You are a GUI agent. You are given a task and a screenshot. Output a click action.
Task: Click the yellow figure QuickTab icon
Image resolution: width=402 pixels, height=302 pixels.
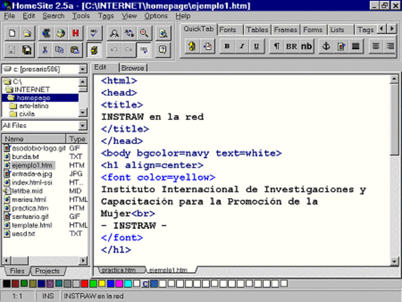192,47
